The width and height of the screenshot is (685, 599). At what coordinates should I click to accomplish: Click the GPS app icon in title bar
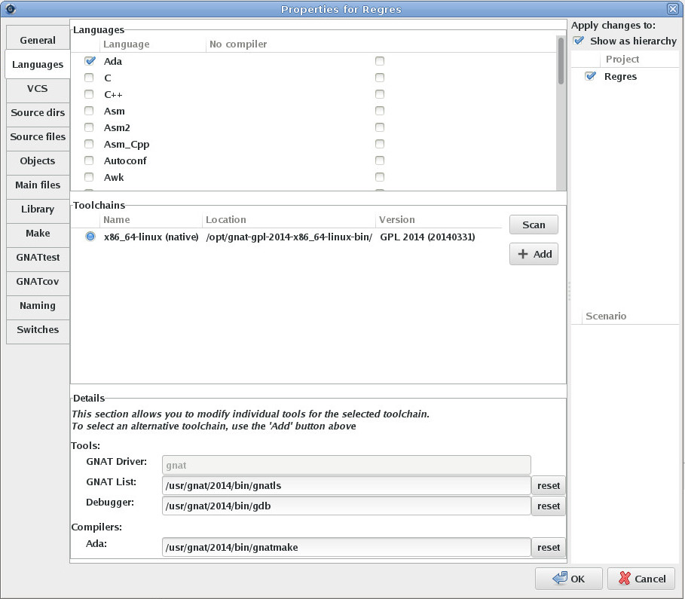pyautogui.click(x=11, y=8)
